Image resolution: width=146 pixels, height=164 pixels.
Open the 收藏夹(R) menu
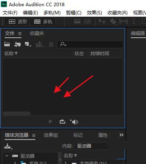click(x=118, y=13)
